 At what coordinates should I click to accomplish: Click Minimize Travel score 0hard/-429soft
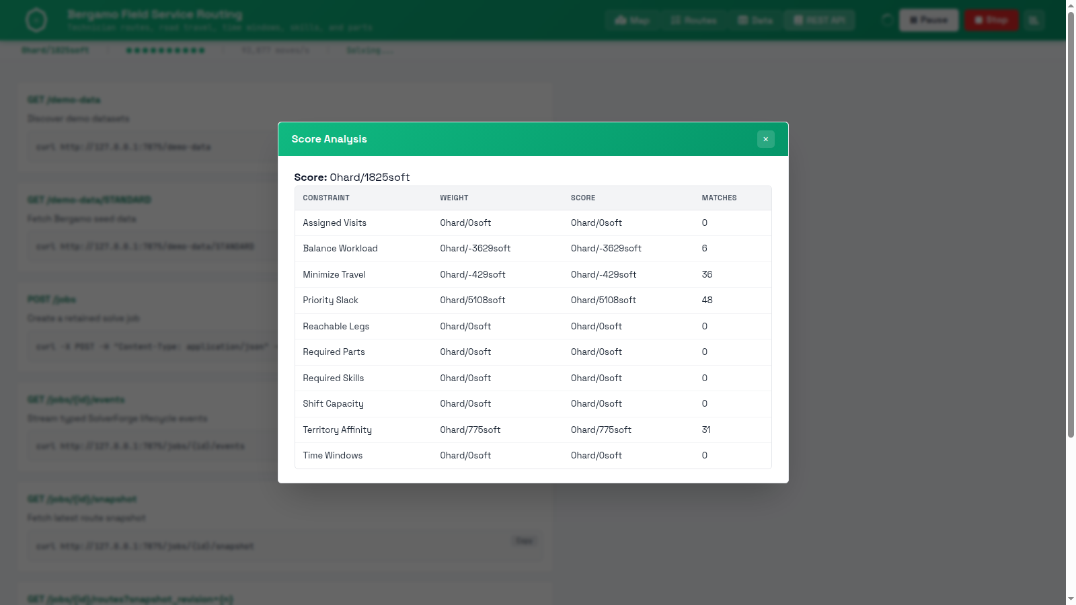tap(603, 274)
